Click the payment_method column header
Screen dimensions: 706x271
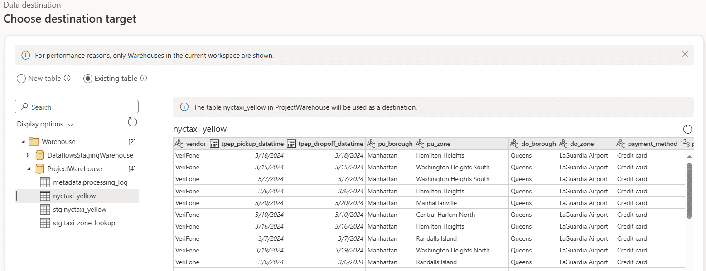(647, 144)
